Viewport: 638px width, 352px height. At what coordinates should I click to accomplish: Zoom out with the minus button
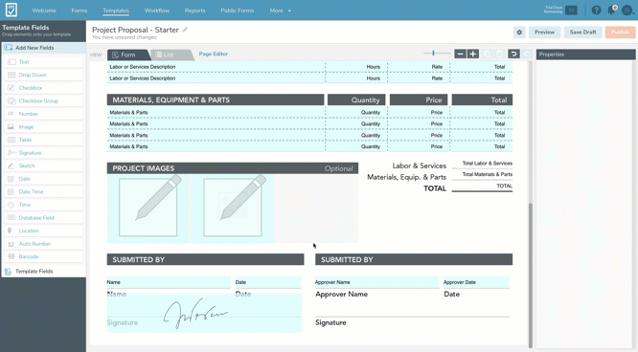460,54
